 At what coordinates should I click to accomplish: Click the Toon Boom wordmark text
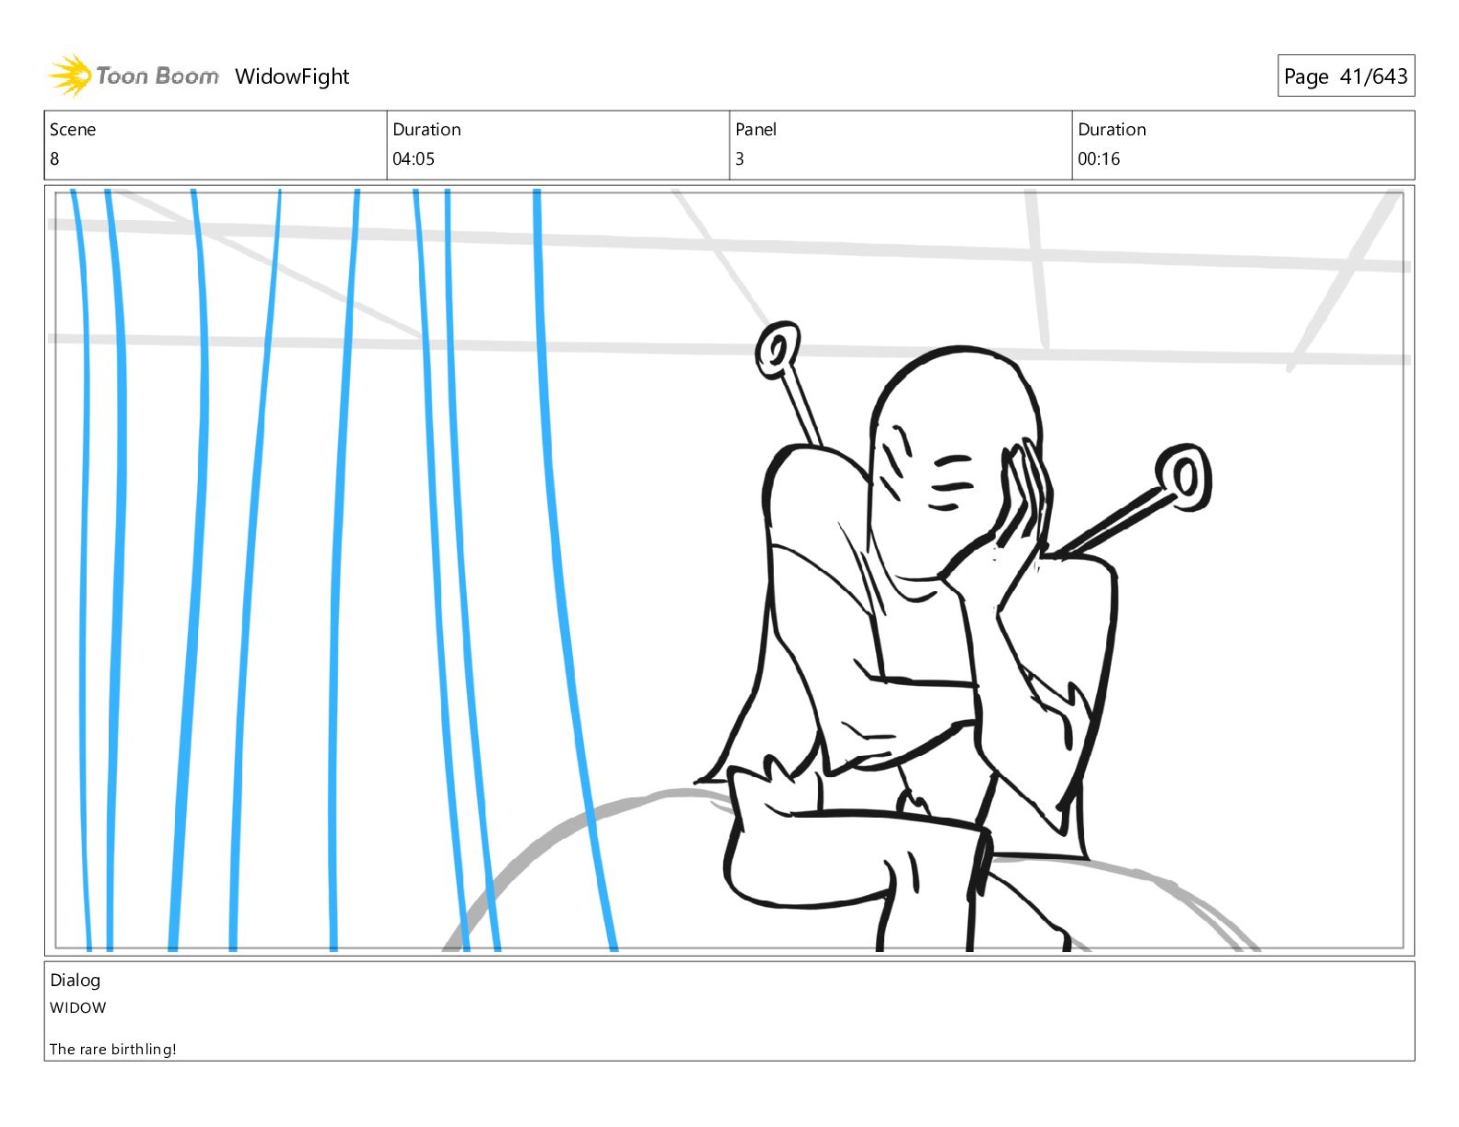(x=158, y=76)
